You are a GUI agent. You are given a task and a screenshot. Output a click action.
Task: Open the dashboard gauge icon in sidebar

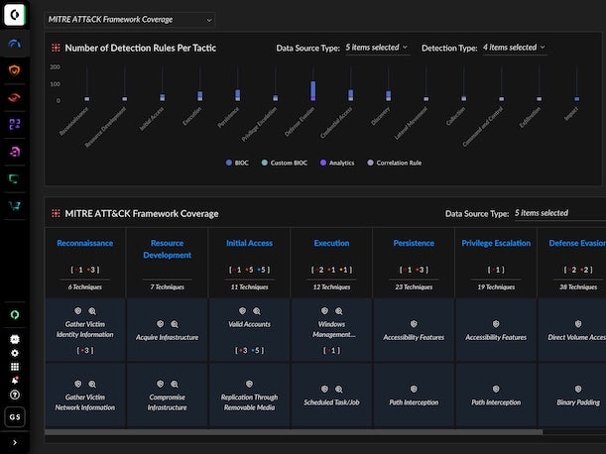(x=14, y=44)
